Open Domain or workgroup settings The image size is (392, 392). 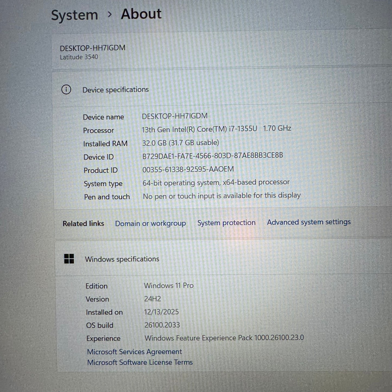(150, 223)
